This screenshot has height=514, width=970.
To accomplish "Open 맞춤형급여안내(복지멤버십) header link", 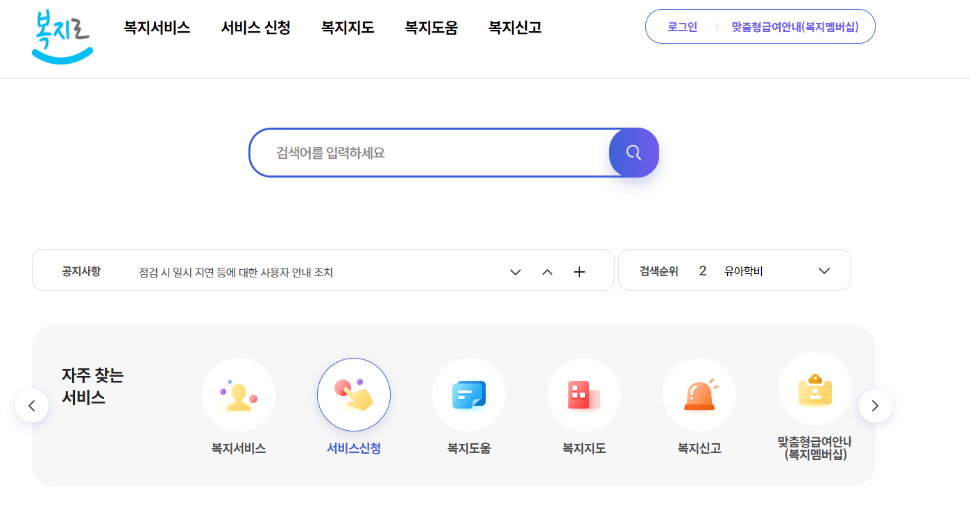I will [795, 27].
